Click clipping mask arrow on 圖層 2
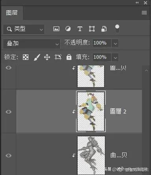 click(74, 112)
